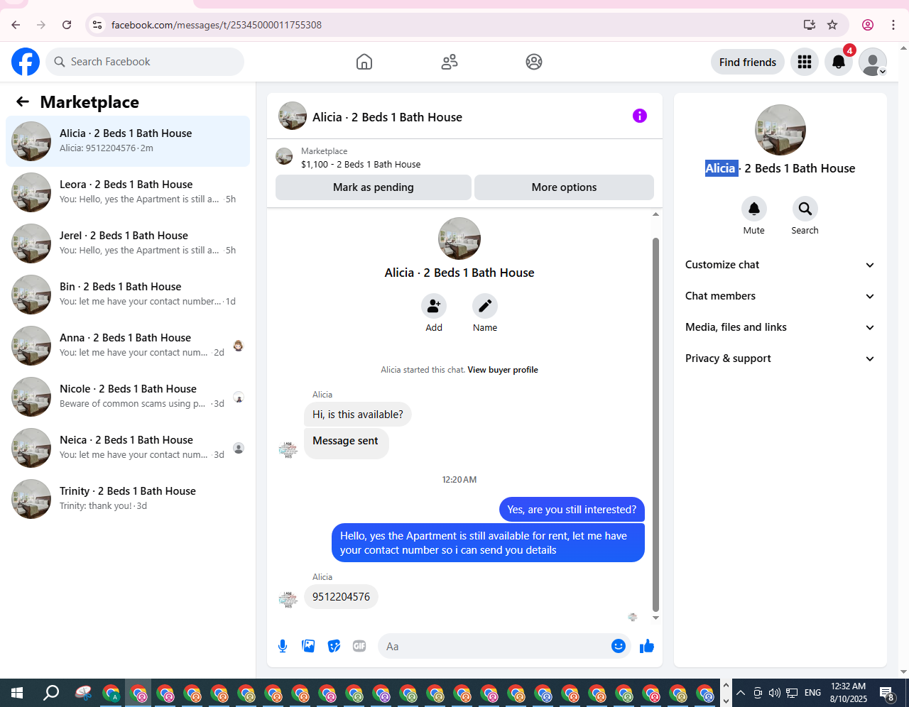The width and height of the screenshot is (909, 707).
Task: Open View buyer profile link
Action: pos(503,370)
